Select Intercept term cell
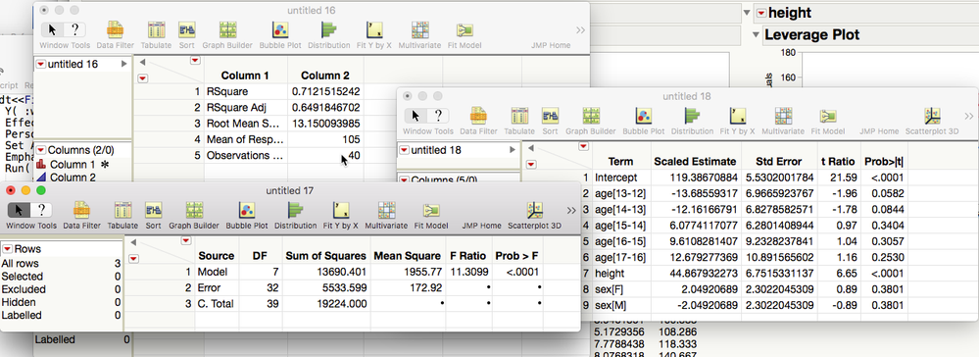Screen dimensions: 979x357 [621, 178]
